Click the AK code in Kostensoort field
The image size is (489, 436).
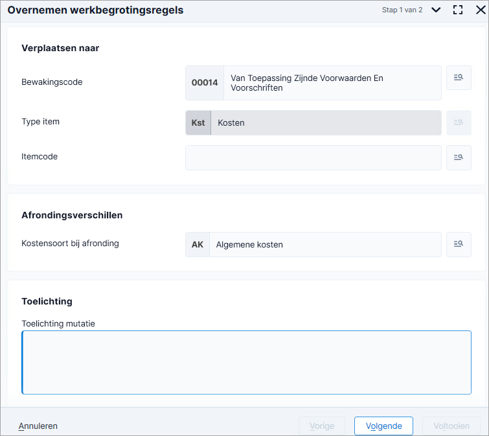pos(198,244)
